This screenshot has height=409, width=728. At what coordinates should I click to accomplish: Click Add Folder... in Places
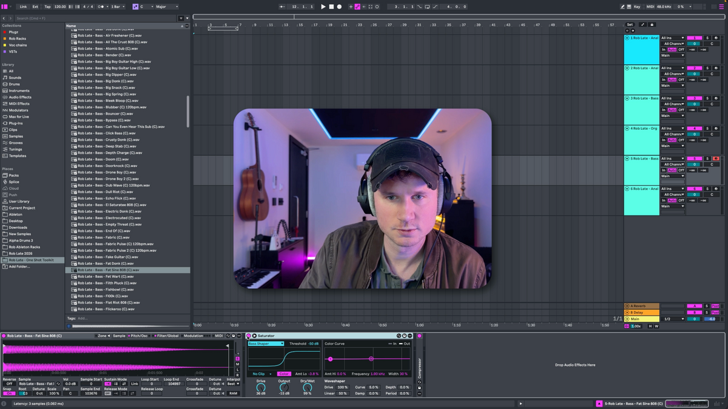tap(19, 266)
